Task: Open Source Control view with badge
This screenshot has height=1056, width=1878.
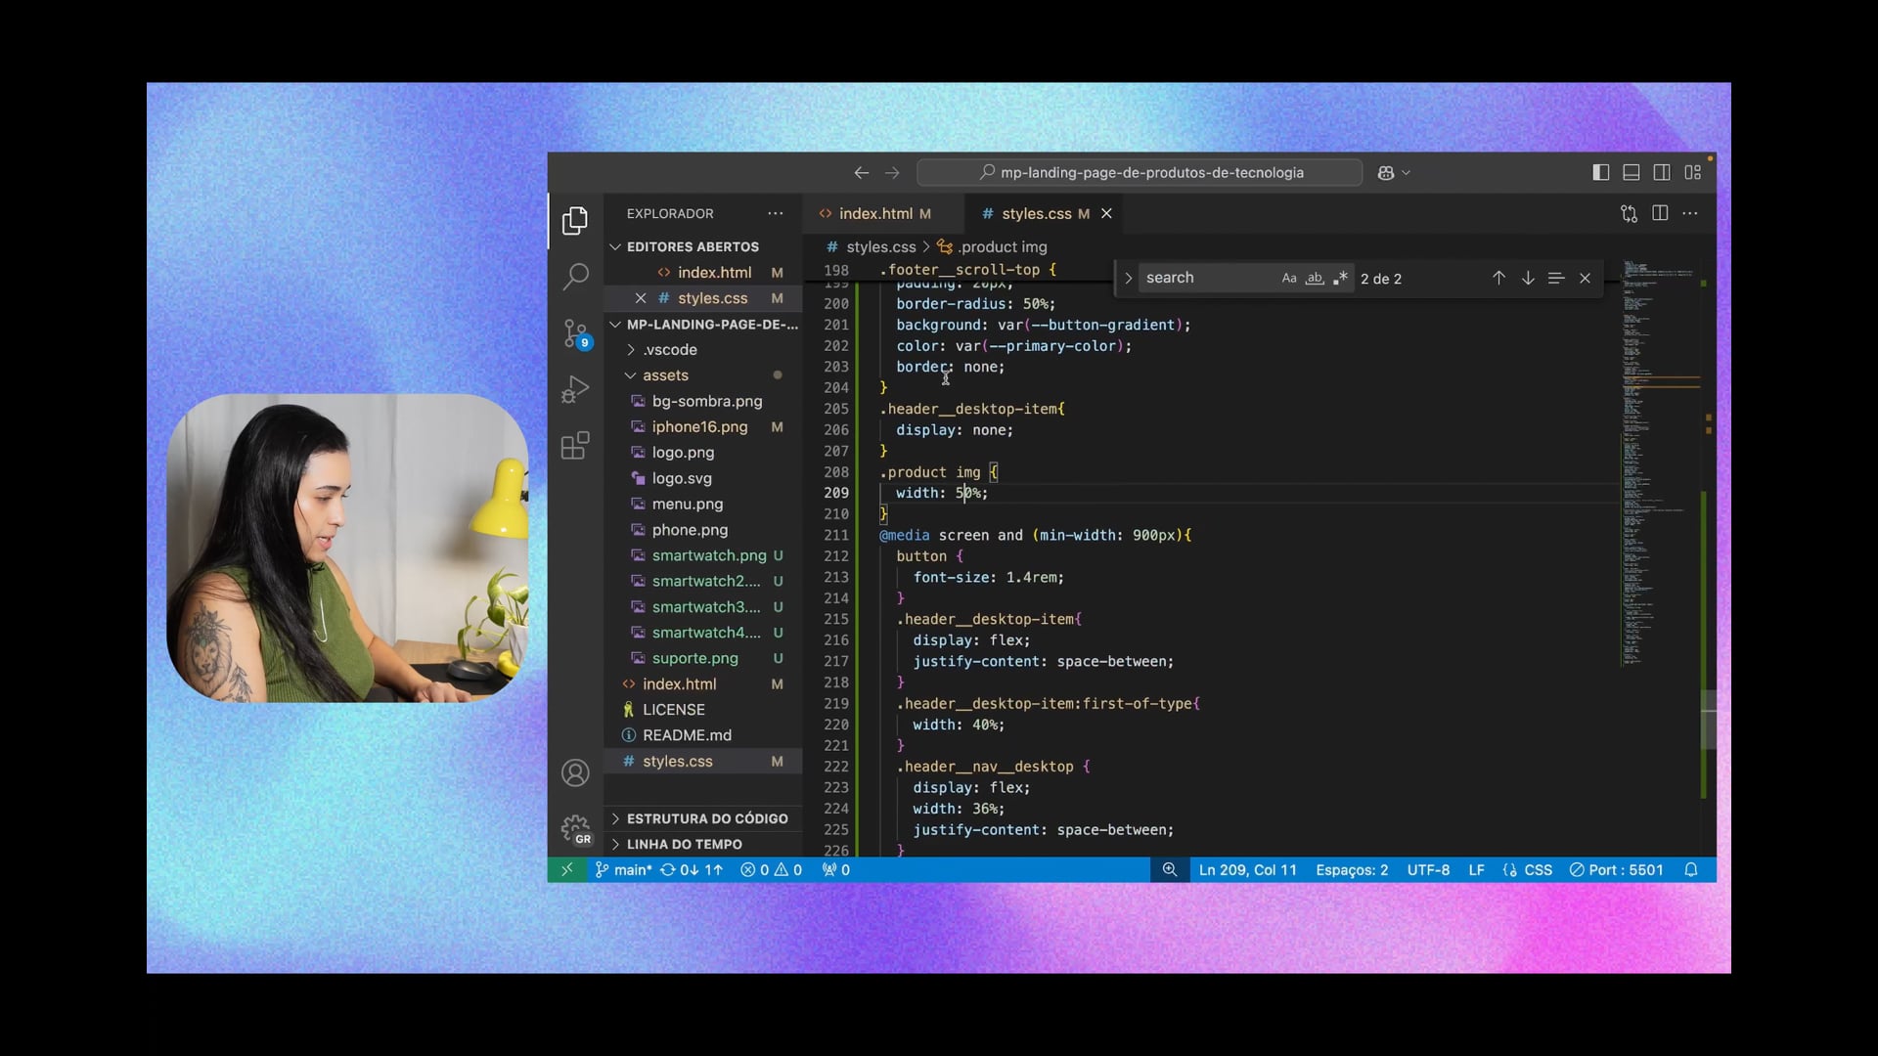Action: 575,333
